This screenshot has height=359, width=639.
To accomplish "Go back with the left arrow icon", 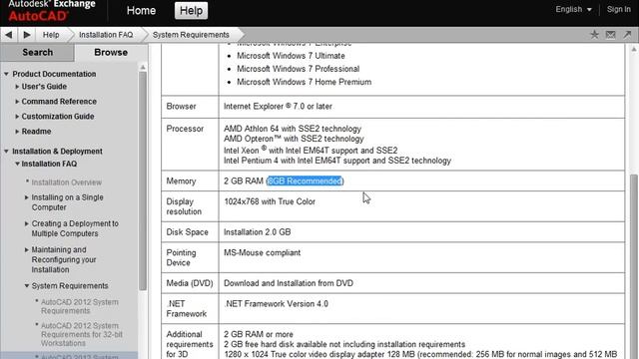I will coord(9,35).
